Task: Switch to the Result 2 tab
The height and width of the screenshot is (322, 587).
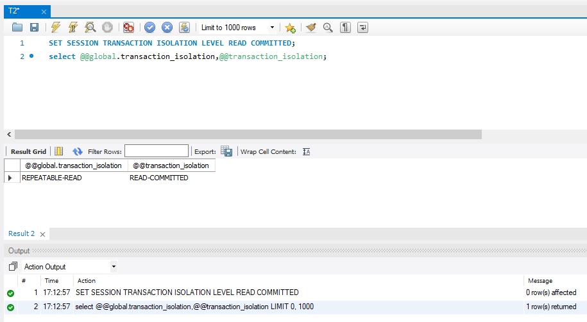Action: tap(21, 233)
